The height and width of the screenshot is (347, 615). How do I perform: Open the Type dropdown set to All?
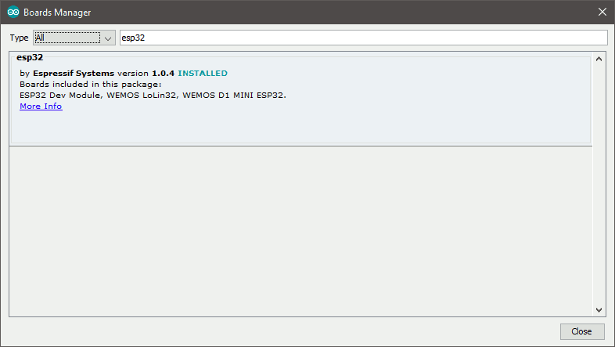(x=74, y=38)
